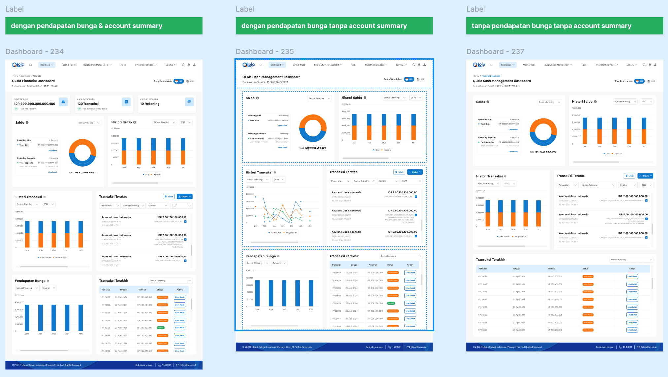Click Financial Dashboard breadcrumb in Dashboard 237
This screenshot has width=668, height=377.
pyautogui.click(x=491, y=76)
